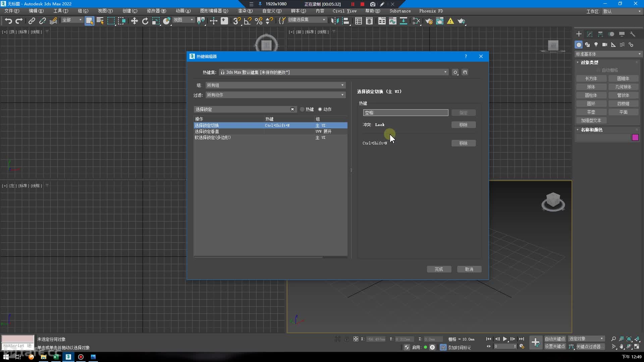The width and height of the screenshot is (644, 362).
Task: Click the magenta object color swatch
Action: (635, 137)
